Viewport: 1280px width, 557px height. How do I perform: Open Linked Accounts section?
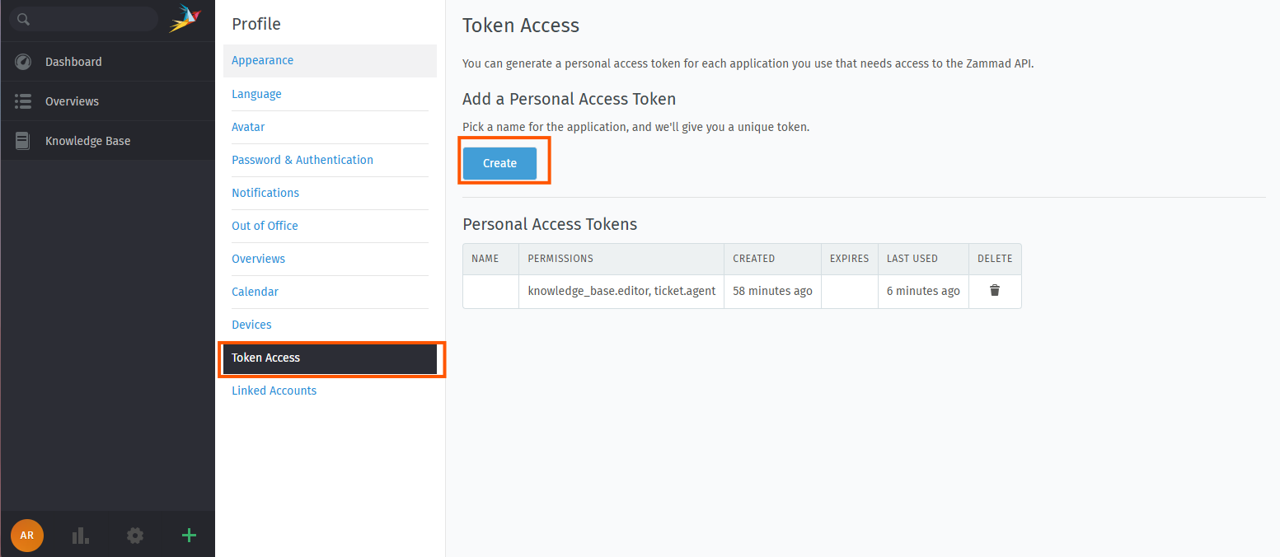[274, 391]
